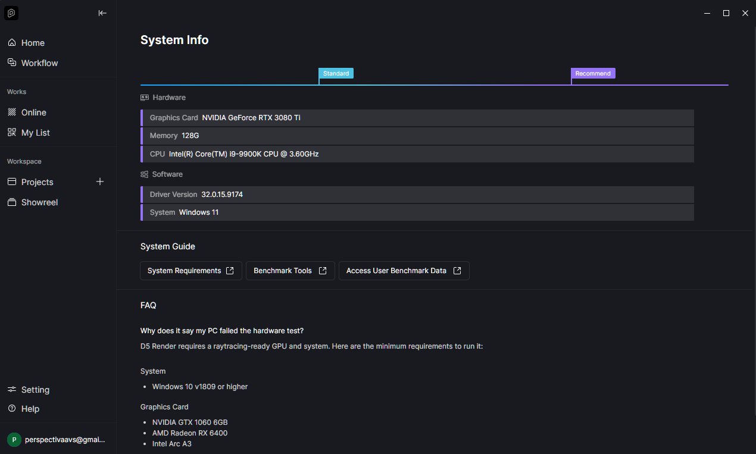Maximize the application window
Viewport: 756px width, 454px height.
726,13
